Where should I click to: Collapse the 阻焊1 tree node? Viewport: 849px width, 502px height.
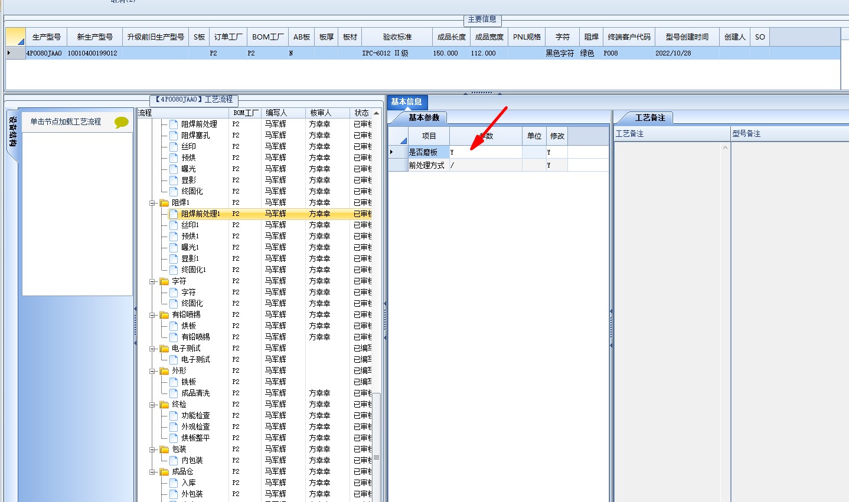click(152, 203)
